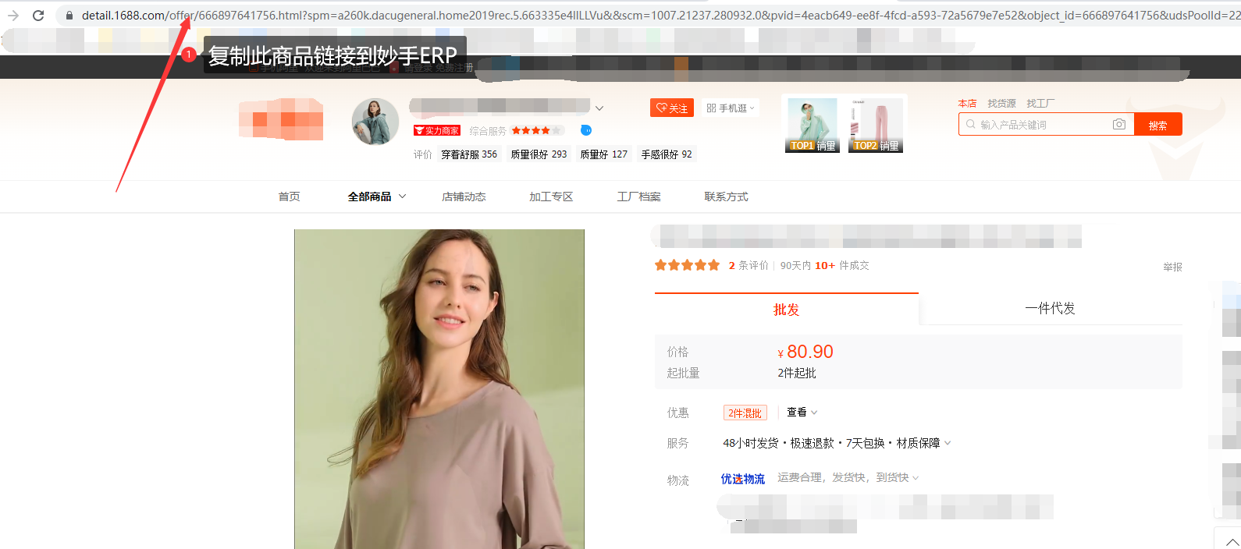Click the red 实力商家 badge
1241x549 pixels.
437,131
